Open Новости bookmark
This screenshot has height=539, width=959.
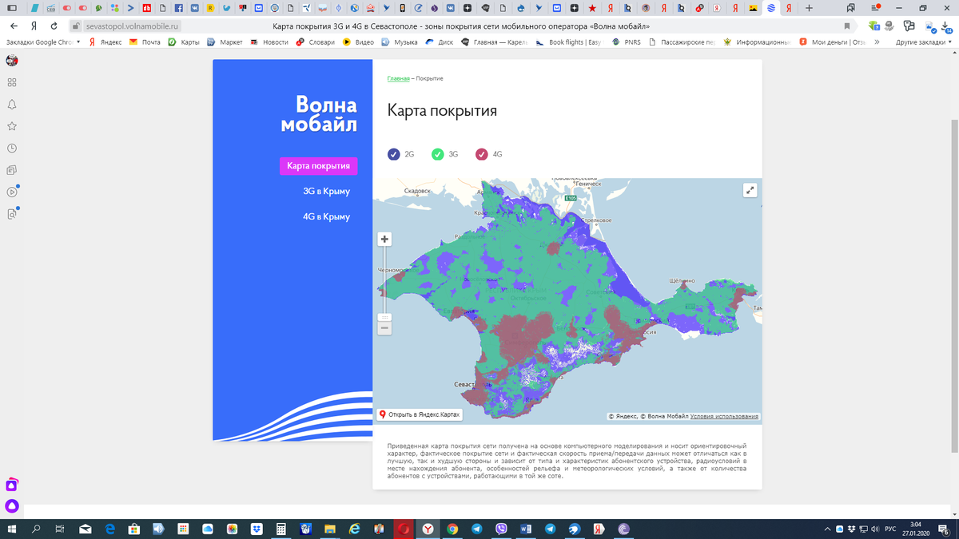(x=269, y=42)
